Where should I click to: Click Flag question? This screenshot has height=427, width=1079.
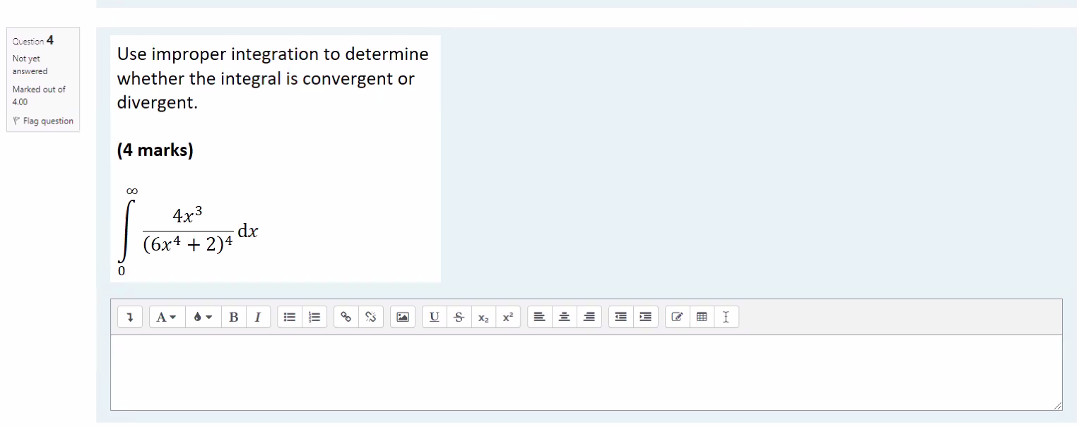[44, 121]
